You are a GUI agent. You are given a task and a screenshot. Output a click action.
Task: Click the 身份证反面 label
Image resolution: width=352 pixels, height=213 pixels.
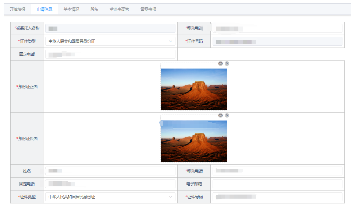point(27,139)
